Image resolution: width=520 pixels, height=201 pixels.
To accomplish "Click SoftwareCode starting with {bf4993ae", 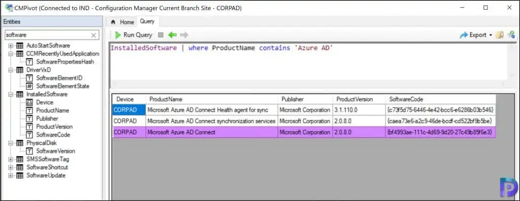I will 440,132.
